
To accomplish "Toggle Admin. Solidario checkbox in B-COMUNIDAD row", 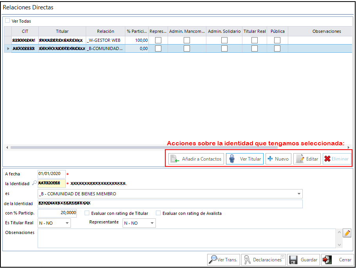I will [x=224, y=48].
